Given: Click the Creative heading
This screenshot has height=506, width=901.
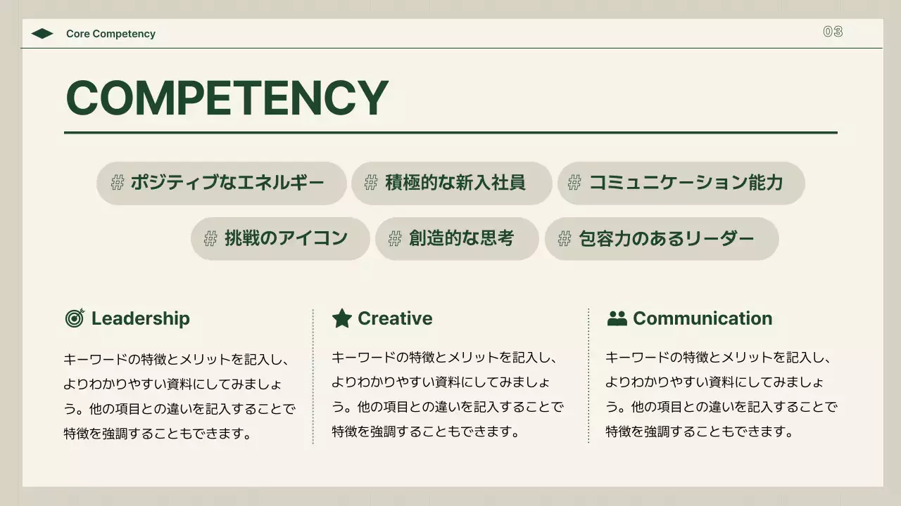Looking at the screenshot, I should tap(395, 318).
